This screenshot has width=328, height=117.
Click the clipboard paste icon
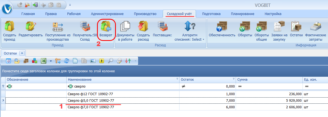(59, 5)
